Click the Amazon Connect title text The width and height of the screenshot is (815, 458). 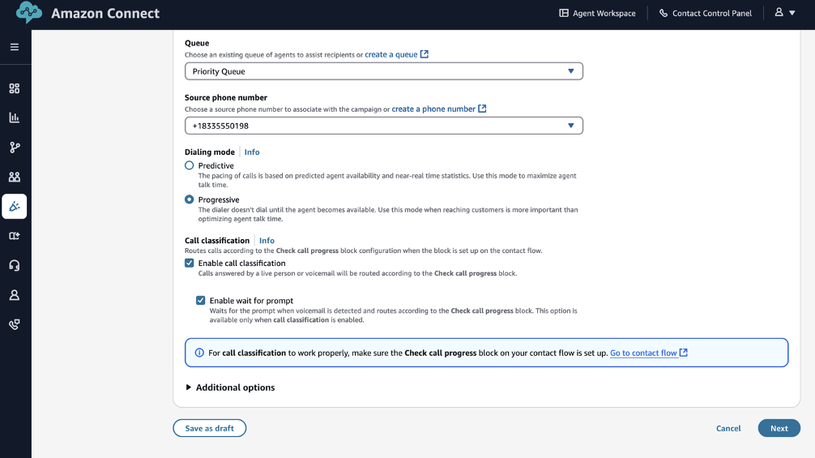[105, 13]
